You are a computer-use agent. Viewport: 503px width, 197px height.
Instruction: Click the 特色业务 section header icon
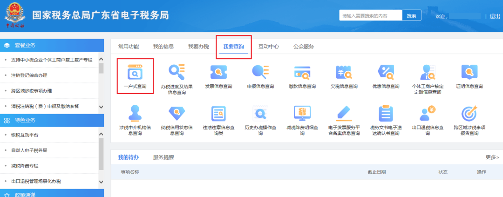click(x=7, y=121)
